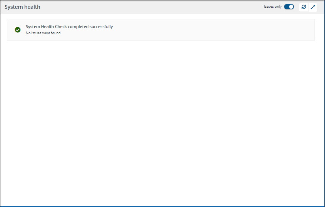The width and height of the screenshot is (325, 207).
Task: Click the center of the blank panel body
Action: point(162,123)
